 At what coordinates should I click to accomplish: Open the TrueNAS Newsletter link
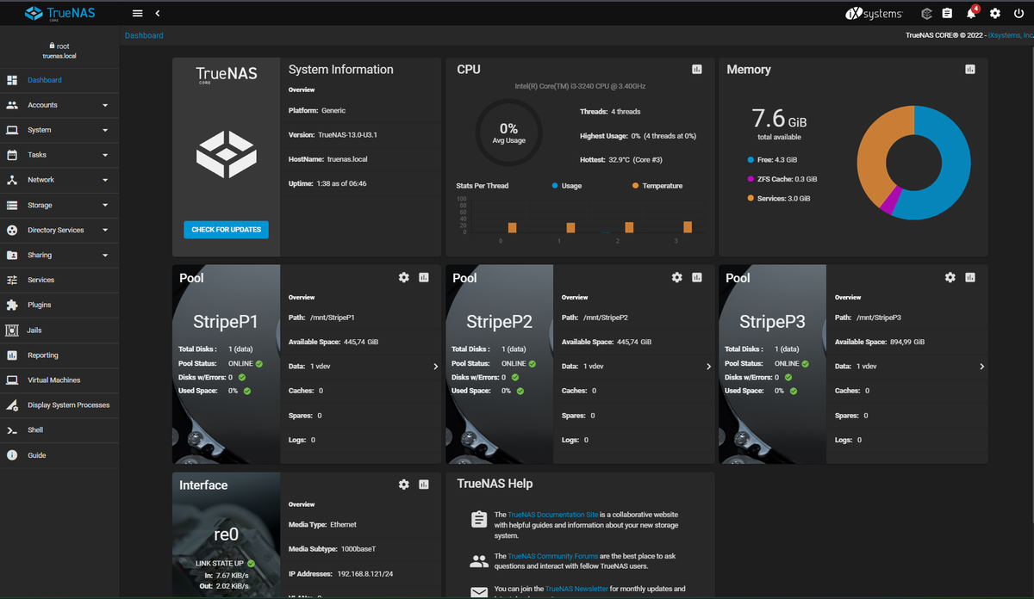coord(577,589)
